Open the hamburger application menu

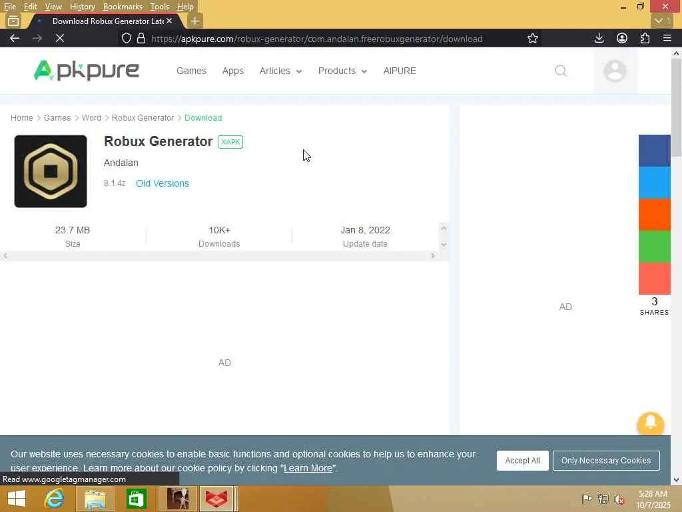667,38
